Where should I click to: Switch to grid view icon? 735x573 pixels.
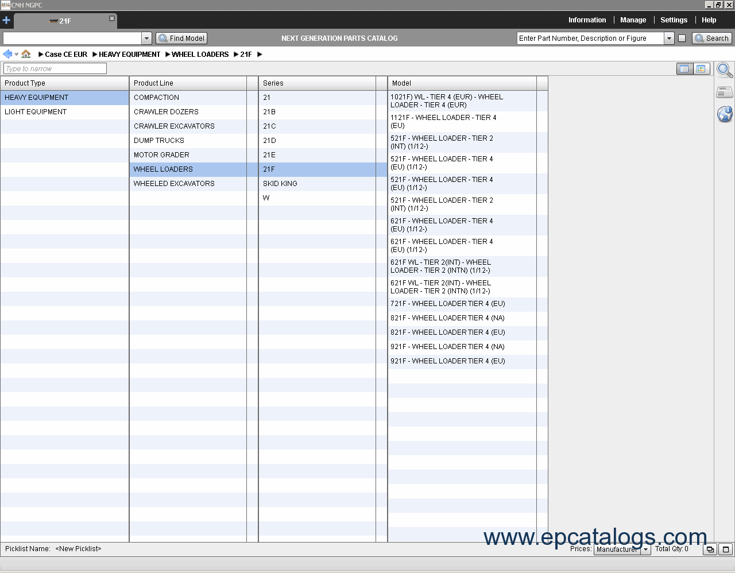click(x=701, y=69)
